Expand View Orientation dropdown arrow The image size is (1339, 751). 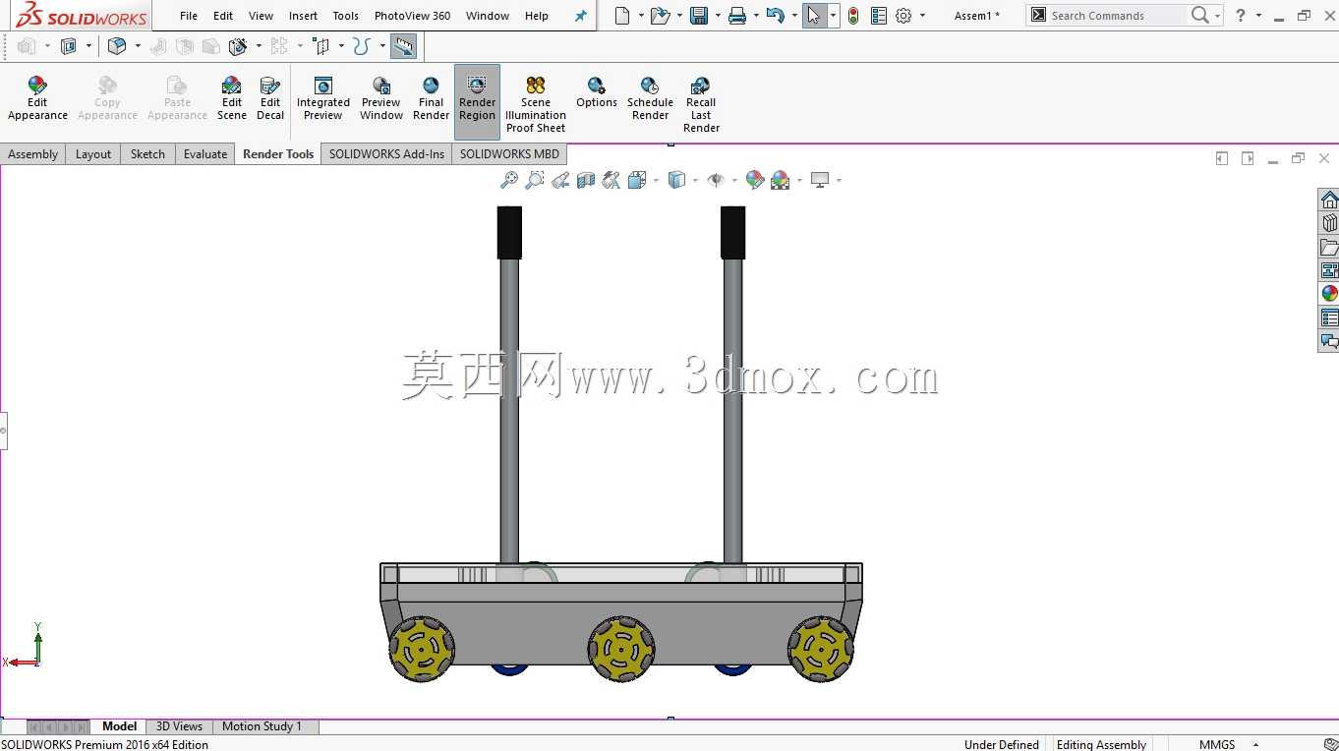[654, 181]
